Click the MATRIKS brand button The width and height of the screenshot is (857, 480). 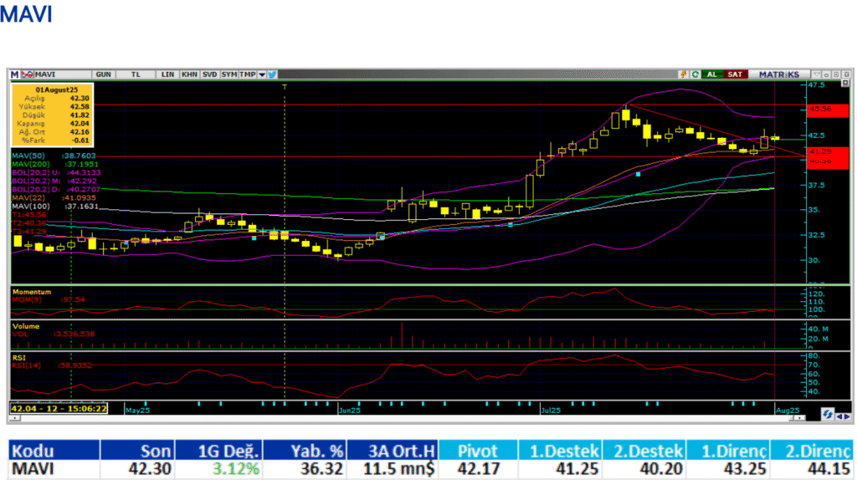click(x=779, y=74)
